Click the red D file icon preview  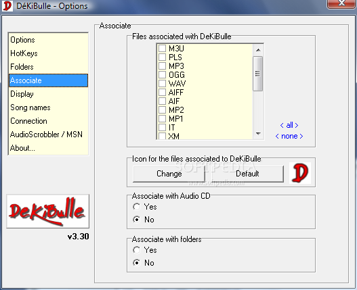tap(300, 173)
